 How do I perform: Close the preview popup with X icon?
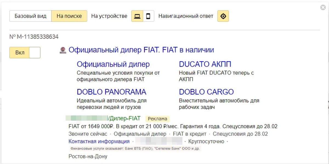[x=323, y=8]
